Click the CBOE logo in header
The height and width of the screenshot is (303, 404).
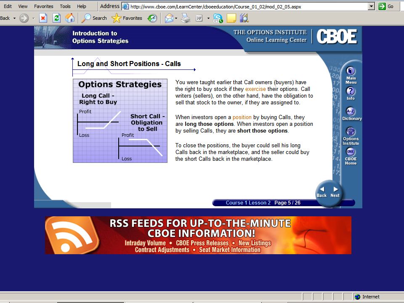(337, 37)
